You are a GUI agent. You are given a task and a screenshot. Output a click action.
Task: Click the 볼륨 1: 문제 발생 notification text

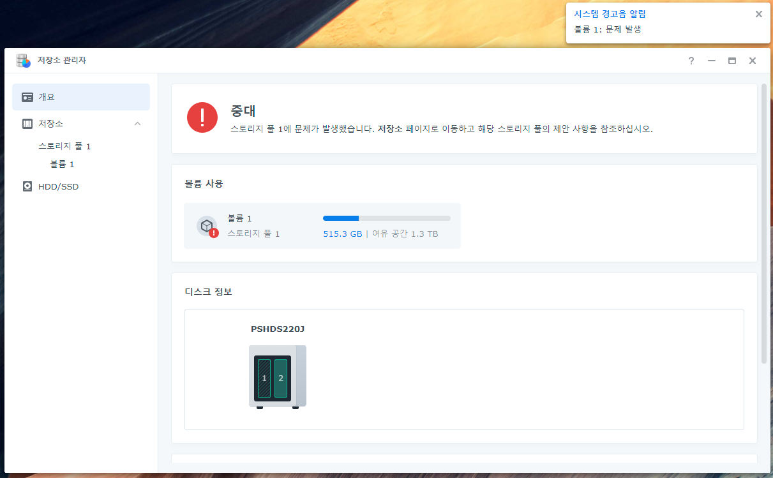(x=607, y=29)
